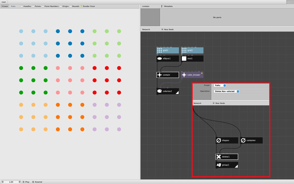Click the 'Operation' parameter label
This screenshot has height=184, width=294.
click(x=205, y=91)
